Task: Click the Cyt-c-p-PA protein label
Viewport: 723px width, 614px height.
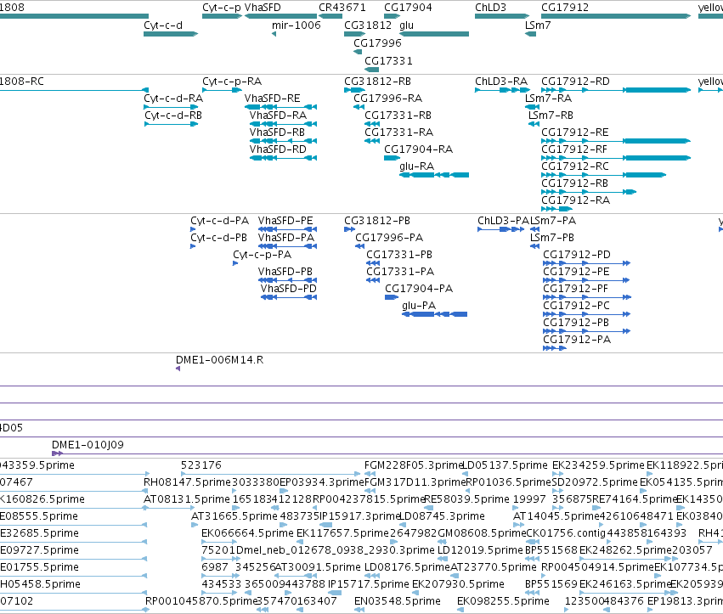Action: point(262,256)
